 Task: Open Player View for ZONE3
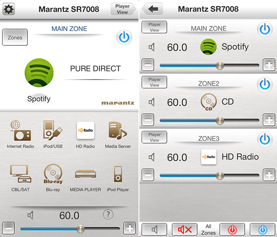click(x=154, y=137)
